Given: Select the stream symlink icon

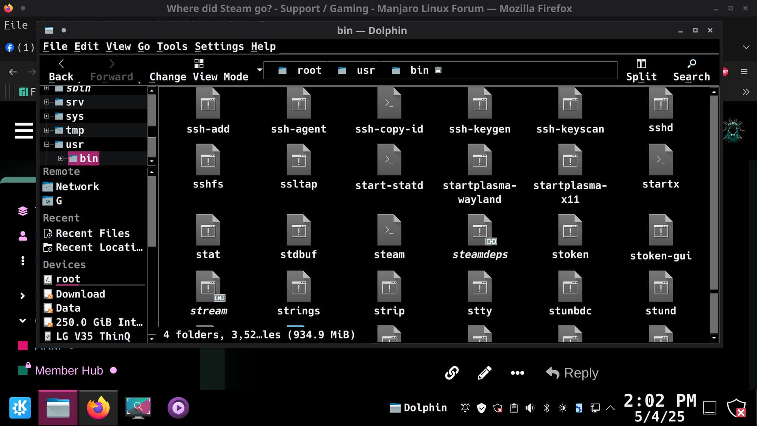Looking at the screenshot, I should [208, 286].
